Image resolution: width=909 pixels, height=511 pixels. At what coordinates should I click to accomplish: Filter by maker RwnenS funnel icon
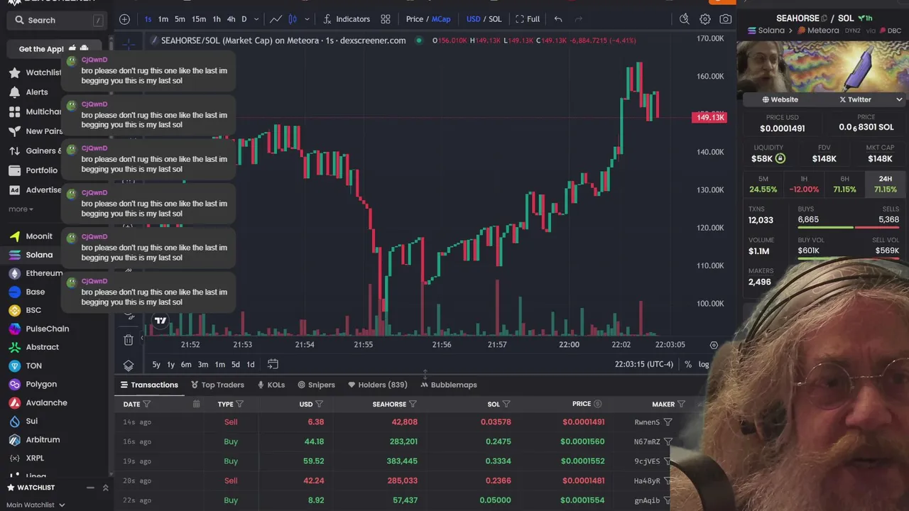tap(668, 422)
